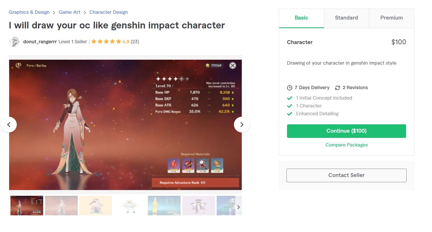
Task: Select the yellow dress character thumbnail
Action: pos(164,205)
